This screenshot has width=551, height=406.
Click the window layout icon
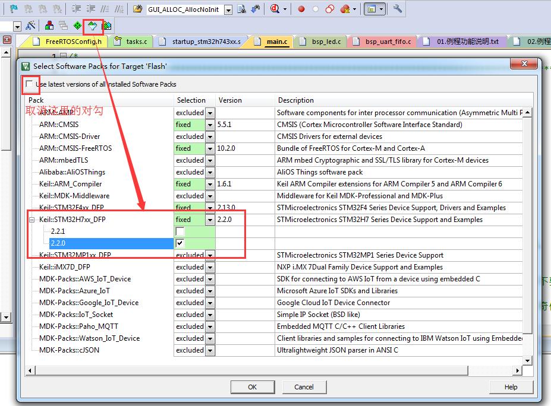coord(371,9)
